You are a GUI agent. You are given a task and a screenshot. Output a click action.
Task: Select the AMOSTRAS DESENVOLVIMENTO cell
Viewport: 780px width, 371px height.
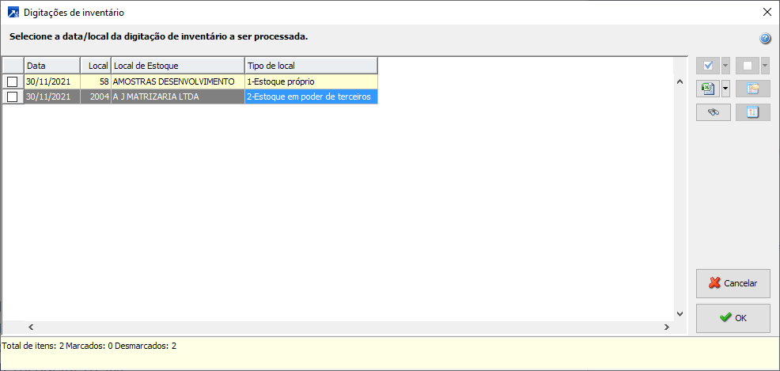pos(178,81)
